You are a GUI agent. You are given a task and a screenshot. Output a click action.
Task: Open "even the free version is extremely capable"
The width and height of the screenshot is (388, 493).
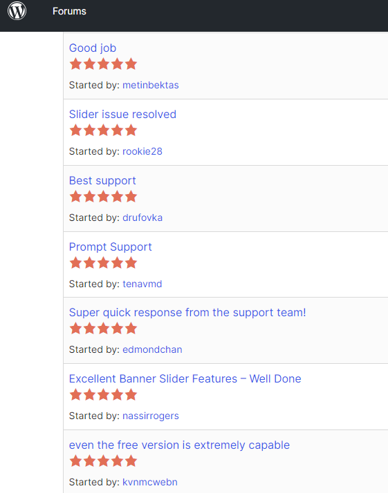(x=179, y=445)
